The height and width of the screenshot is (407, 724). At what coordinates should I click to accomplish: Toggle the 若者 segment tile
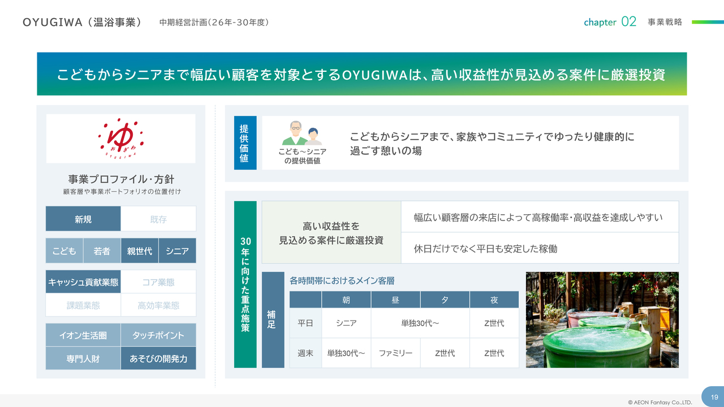click(102, 251)
